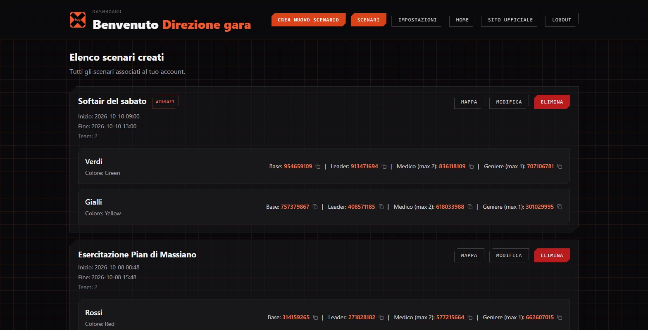Copy Verdi geniere code 707106781
Screen dimensions: 648x330
(x=560, y=167)
